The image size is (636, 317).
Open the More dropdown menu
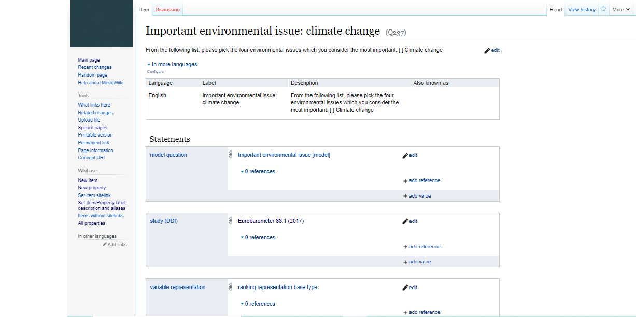[620, 9]
